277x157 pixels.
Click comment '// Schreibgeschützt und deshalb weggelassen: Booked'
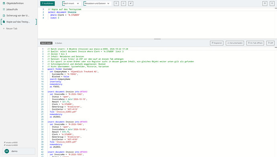[x=76, y=64]
